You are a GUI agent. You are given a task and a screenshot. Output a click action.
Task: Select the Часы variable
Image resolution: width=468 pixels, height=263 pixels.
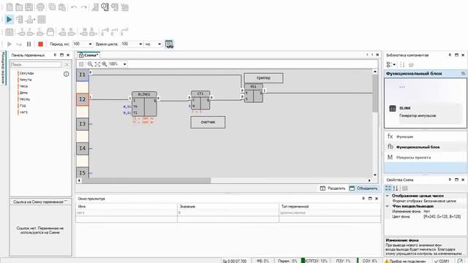(x=23, y=86)
